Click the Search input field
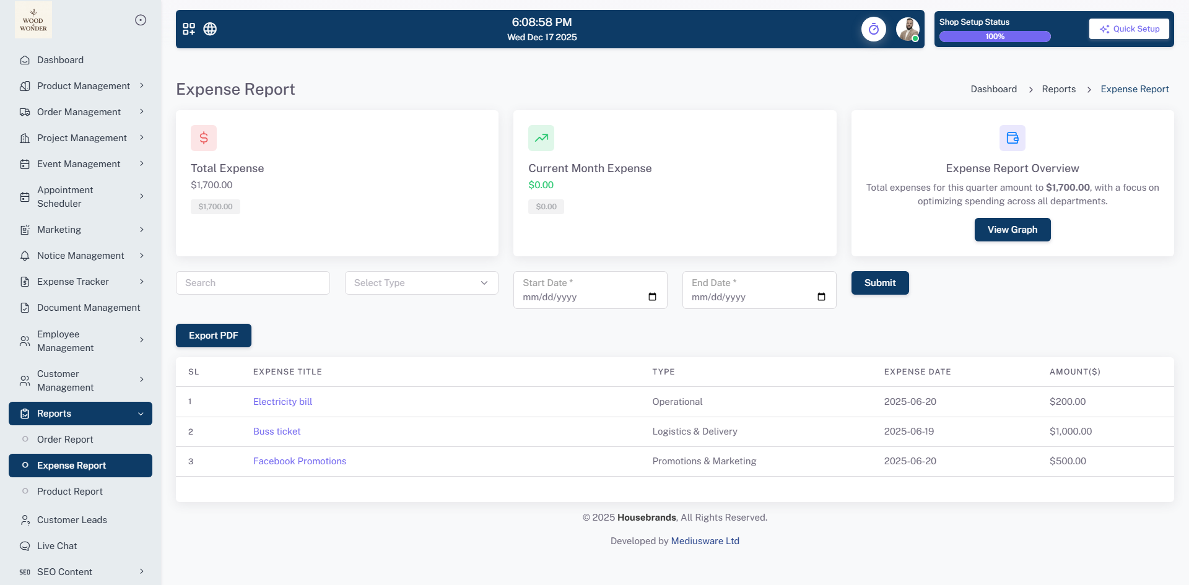 (253, 283)
